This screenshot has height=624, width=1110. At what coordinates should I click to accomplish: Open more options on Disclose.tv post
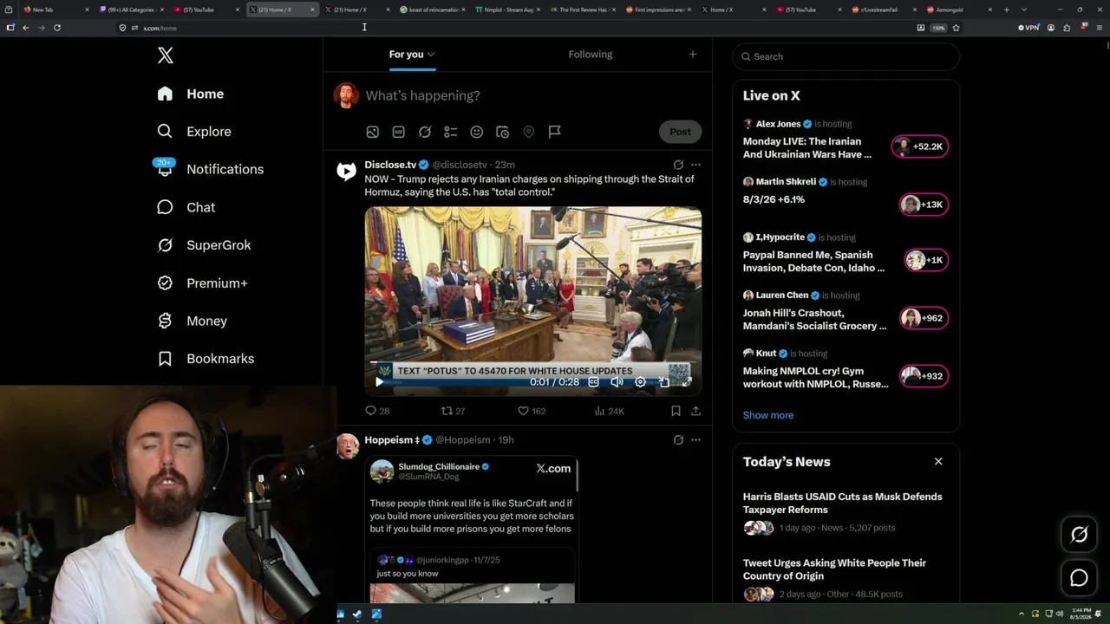coord(695,165)
